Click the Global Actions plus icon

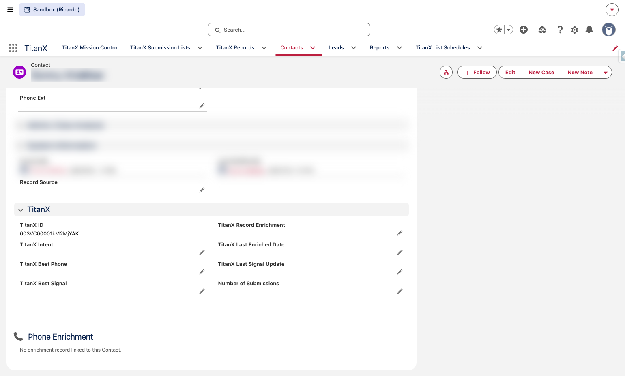(524, 30)
